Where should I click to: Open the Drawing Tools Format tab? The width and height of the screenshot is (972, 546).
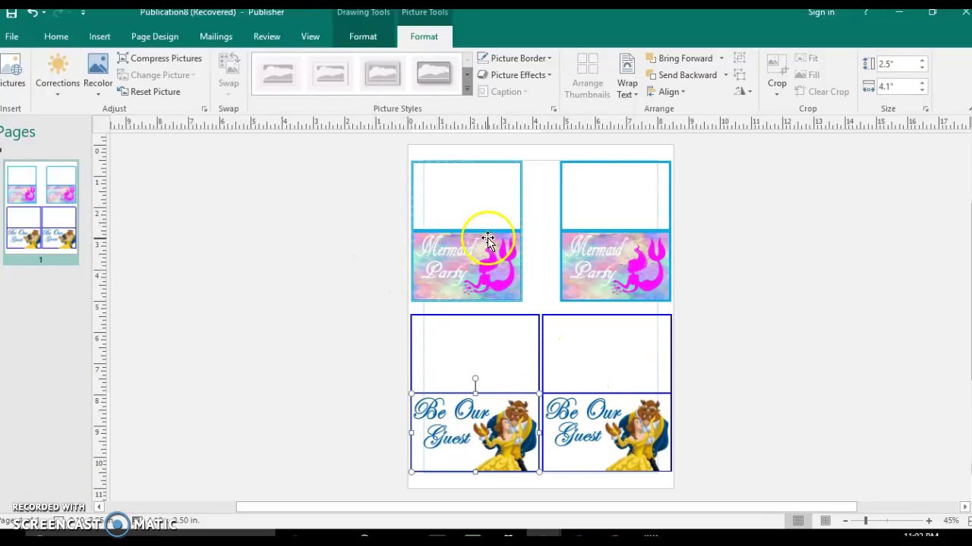coord(363,36)
